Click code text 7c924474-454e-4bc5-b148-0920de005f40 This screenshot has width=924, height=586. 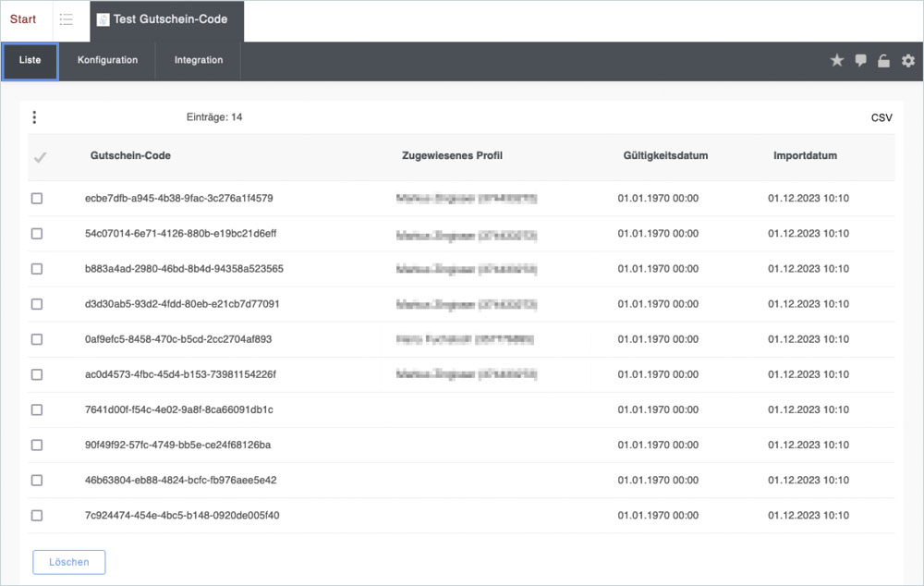click(x=182, y=516)
